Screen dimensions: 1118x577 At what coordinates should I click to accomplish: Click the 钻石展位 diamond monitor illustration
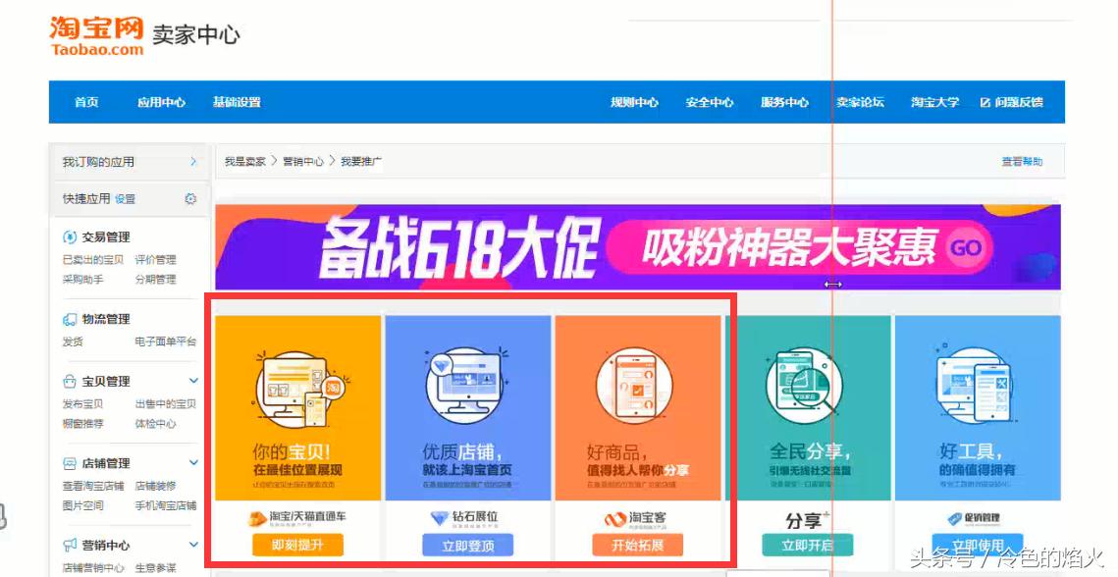click(x=468, y=386)
